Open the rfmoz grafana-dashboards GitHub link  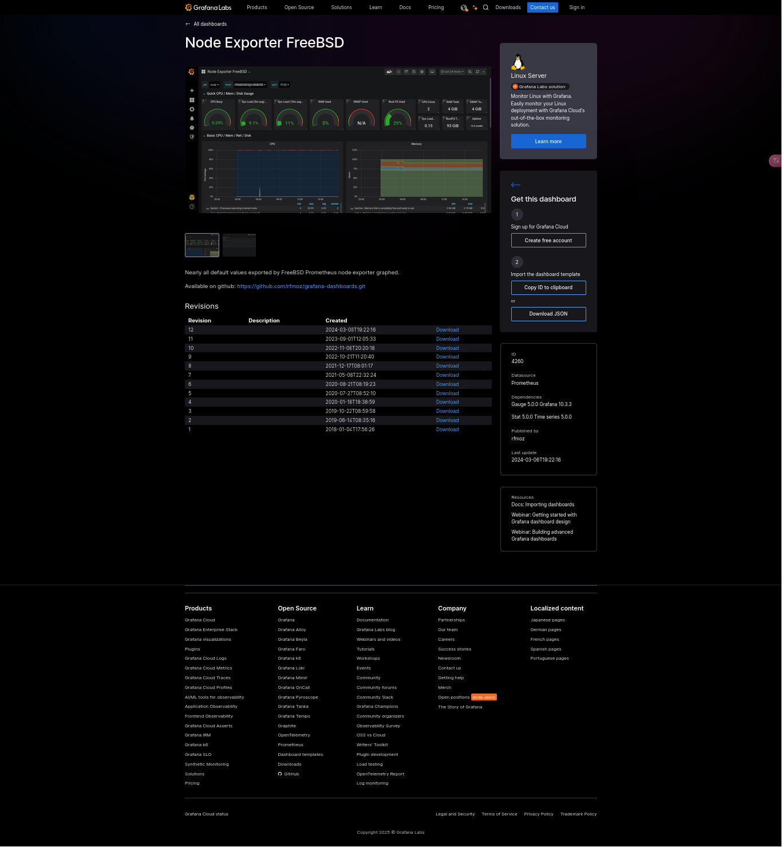point(301,286)
